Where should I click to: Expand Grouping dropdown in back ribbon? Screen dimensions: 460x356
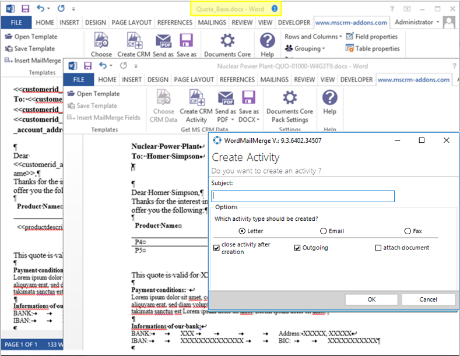pyautogui.click(x=305, y=48)
